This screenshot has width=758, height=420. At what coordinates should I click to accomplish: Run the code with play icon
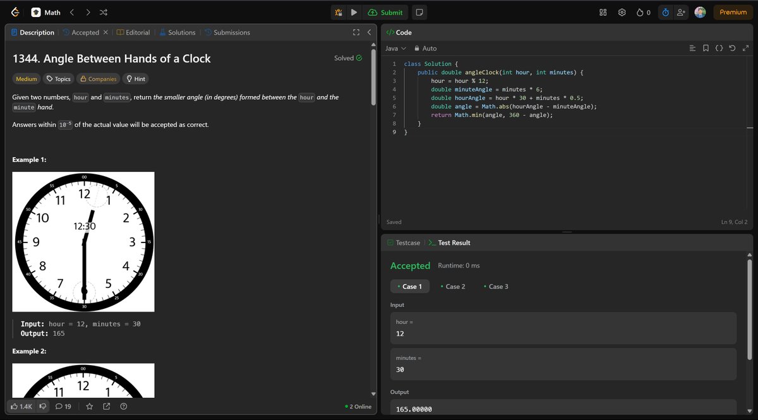[354, 12]
